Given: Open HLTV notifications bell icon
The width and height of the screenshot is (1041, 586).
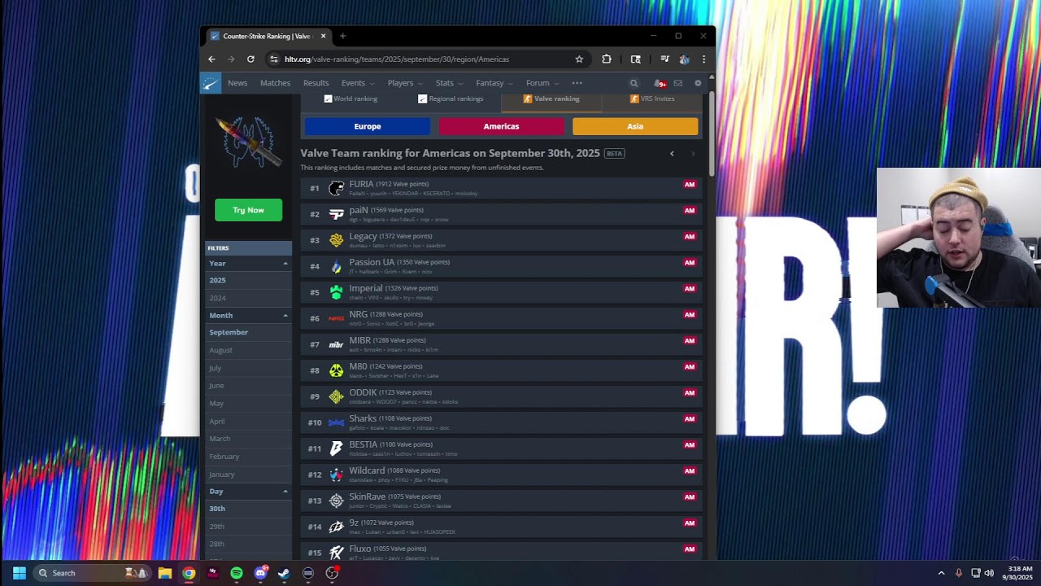Looking at the screenshot, I should pos(660,83).
